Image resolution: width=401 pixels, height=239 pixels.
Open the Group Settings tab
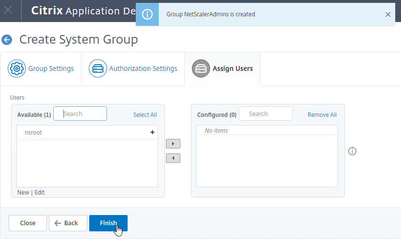point(41,68)
